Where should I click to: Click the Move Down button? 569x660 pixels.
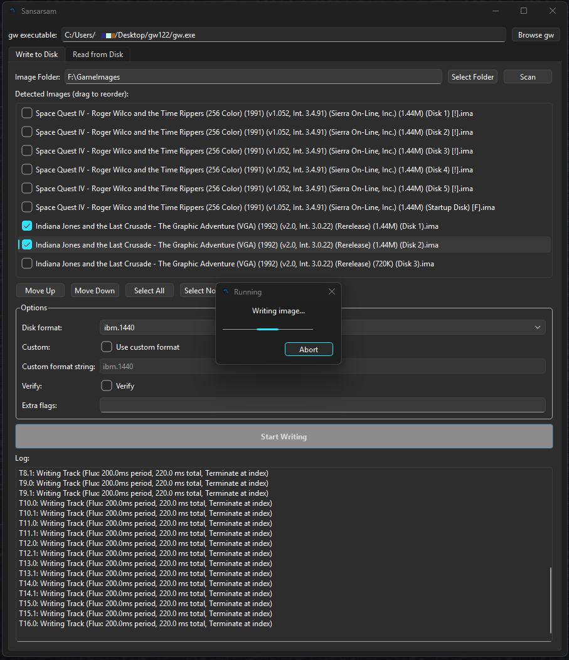coord(95,291)
